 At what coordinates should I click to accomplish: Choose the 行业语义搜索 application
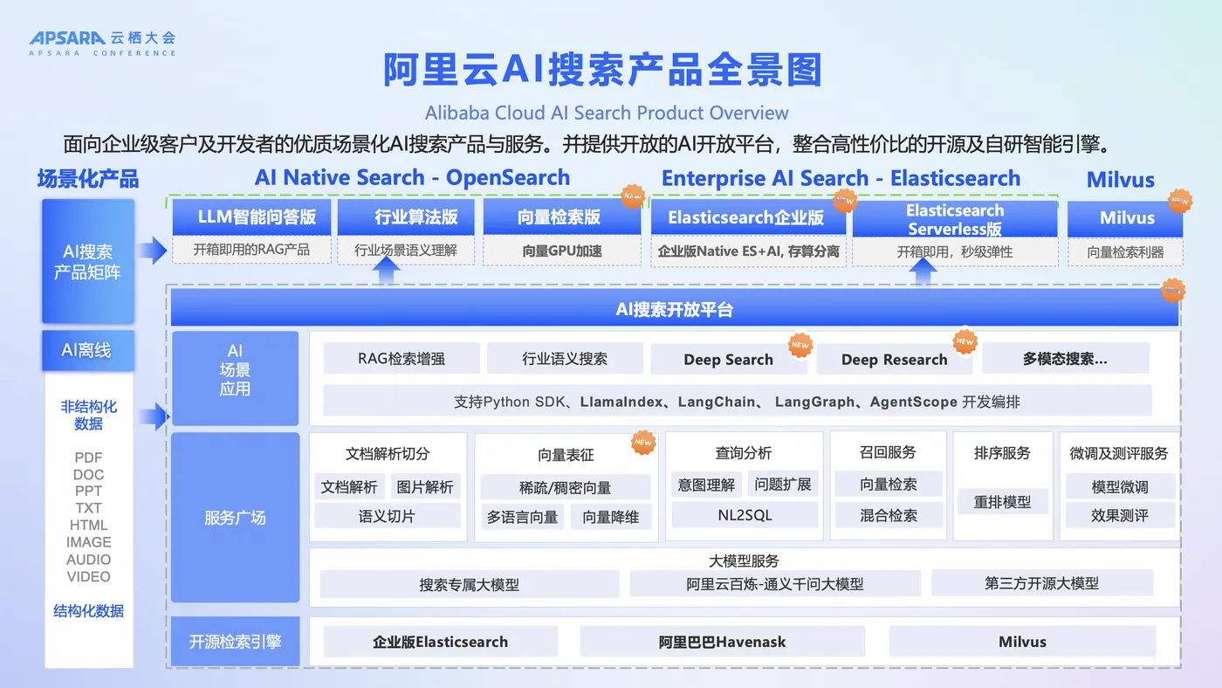[x=565, y=358]
